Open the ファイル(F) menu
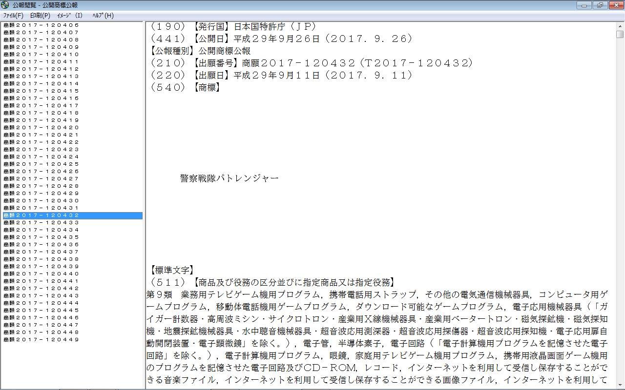Screen dimensions: 625x390 coord(13,15)
